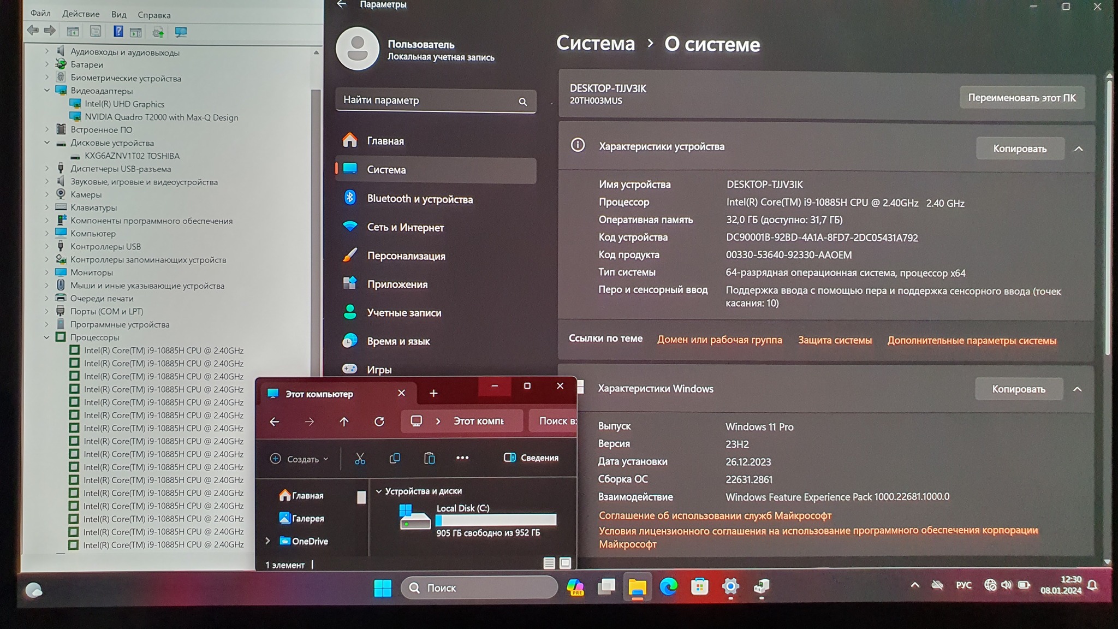1118x629 pixels.
Task: Click Переименовать этот ПК button
Action: [1021, 98]
